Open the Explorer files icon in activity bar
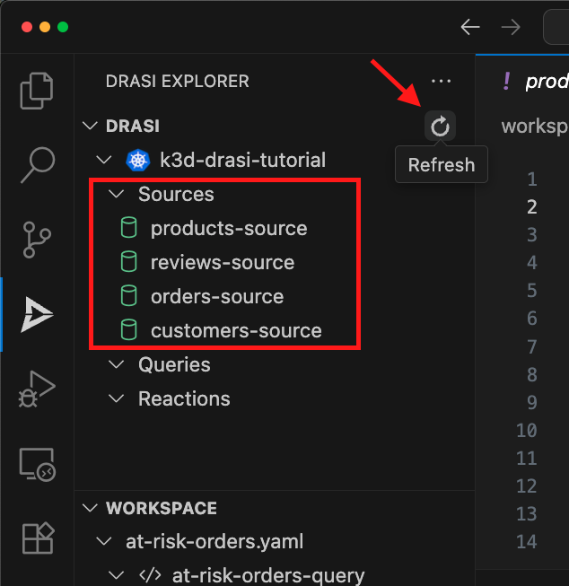The width and height of the screenshot is (569, 586). [37, 90]
